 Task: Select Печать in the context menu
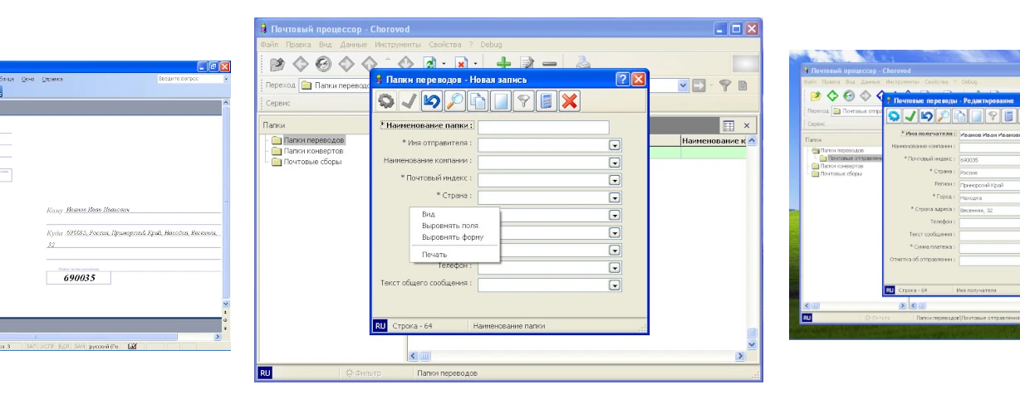point(434,255)
